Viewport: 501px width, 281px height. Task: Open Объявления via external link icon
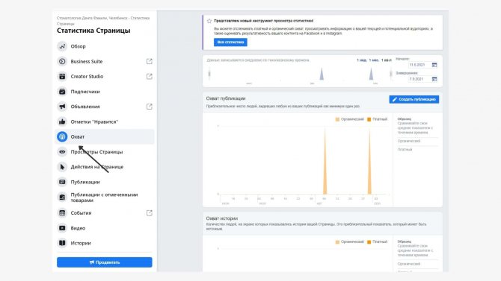tap(150, 107)
